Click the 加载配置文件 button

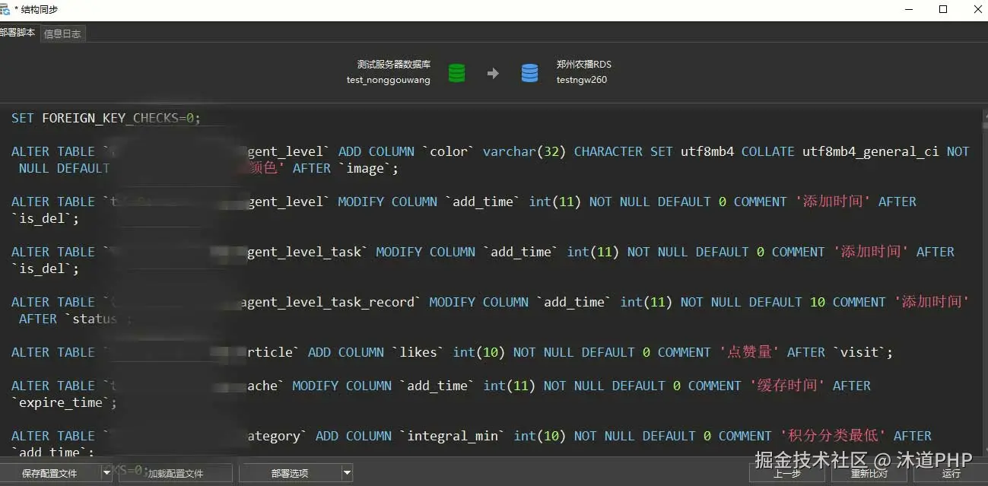click(176, 473)
